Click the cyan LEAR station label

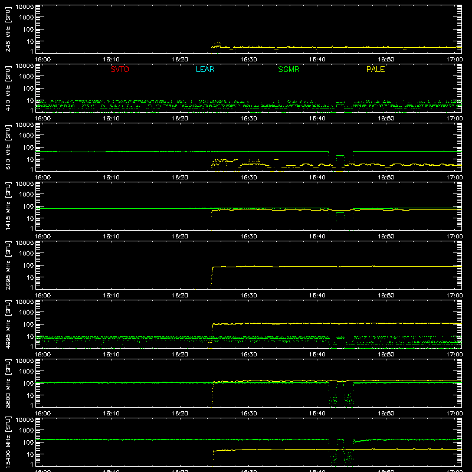pyautogui.click(x=205, y=69)
